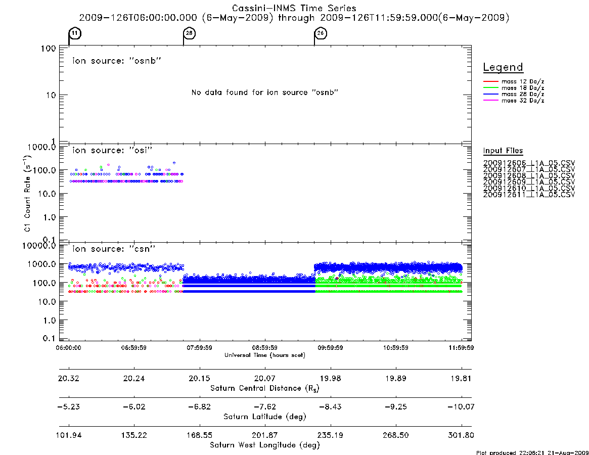Click the 19.89 central distance value
Screen dimensions: 589x455
click(395, 378)
